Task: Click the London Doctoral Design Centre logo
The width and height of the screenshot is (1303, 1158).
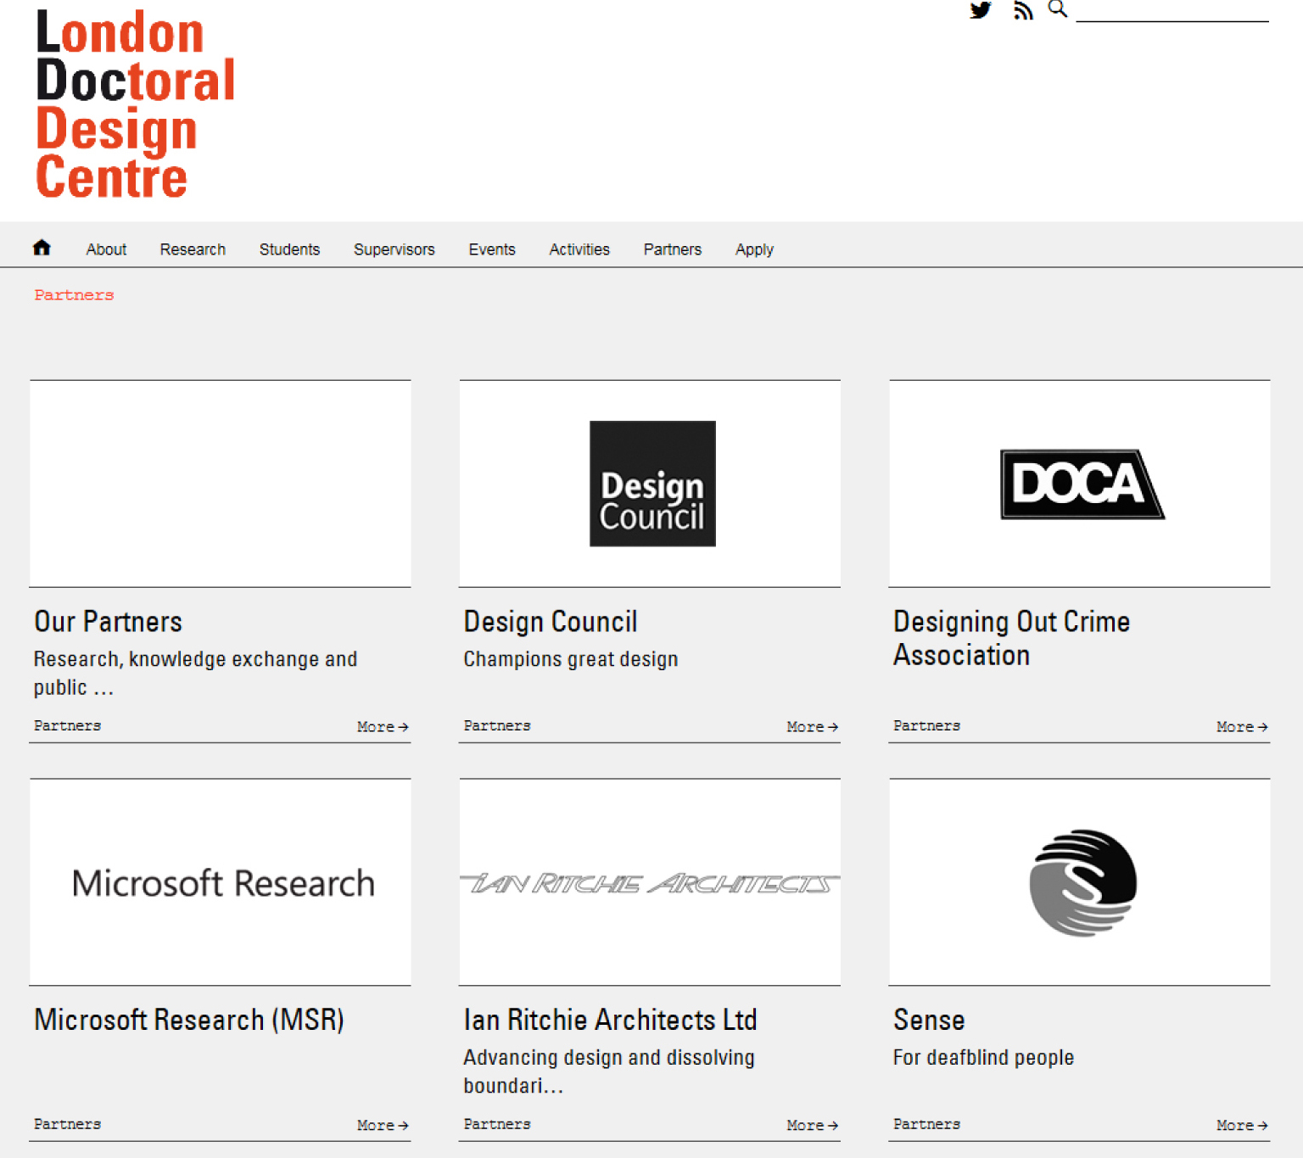Action: point(135,104)
